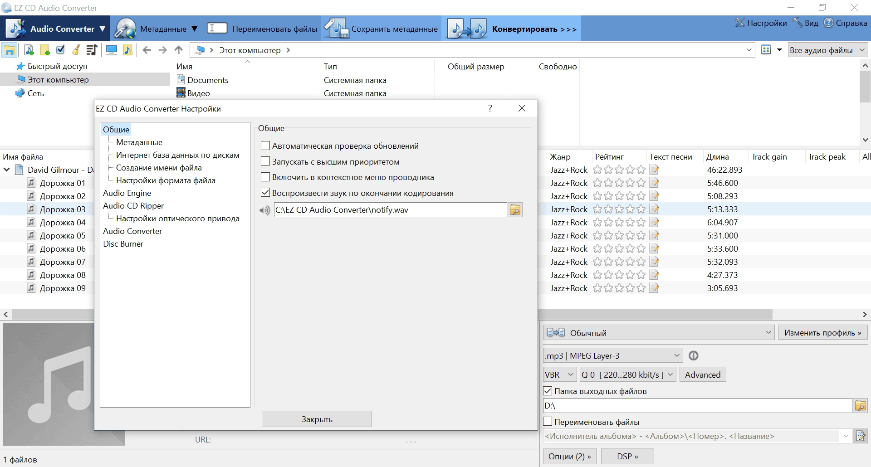Click the Опции (2) button
The image size is (871, 467).
coord(569,457)
